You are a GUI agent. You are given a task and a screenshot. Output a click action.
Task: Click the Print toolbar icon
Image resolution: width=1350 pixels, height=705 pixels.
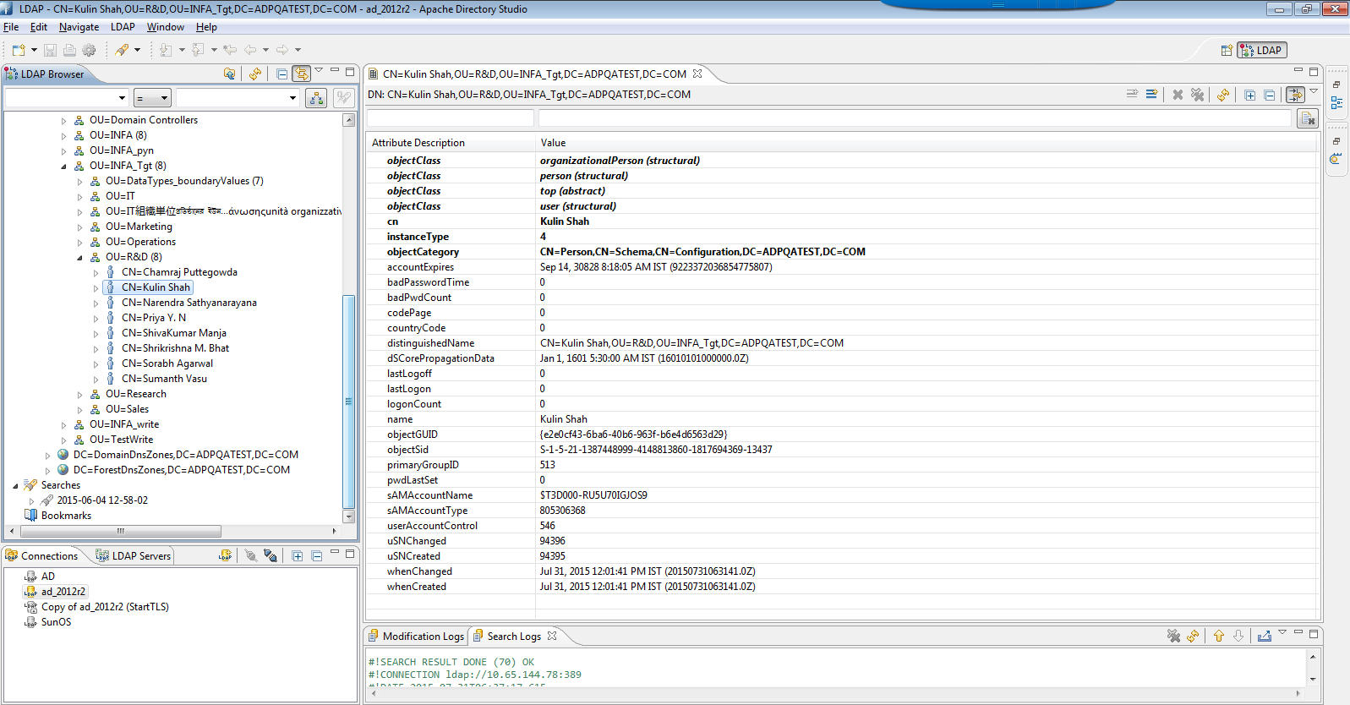69,50
